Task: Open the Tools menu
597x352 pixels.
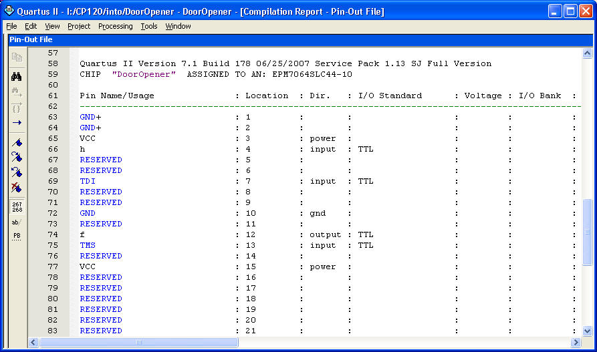Action: click(x=149, y=26)
